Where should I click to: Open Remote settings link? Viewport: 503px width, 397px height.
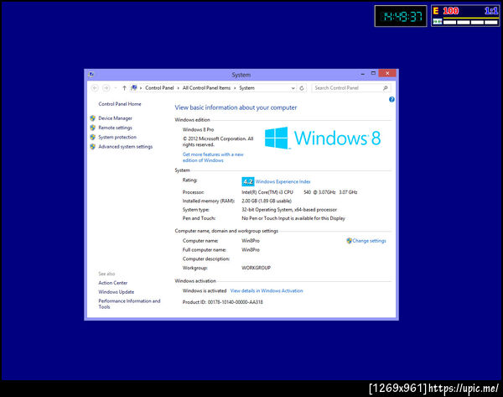point(115,128)
